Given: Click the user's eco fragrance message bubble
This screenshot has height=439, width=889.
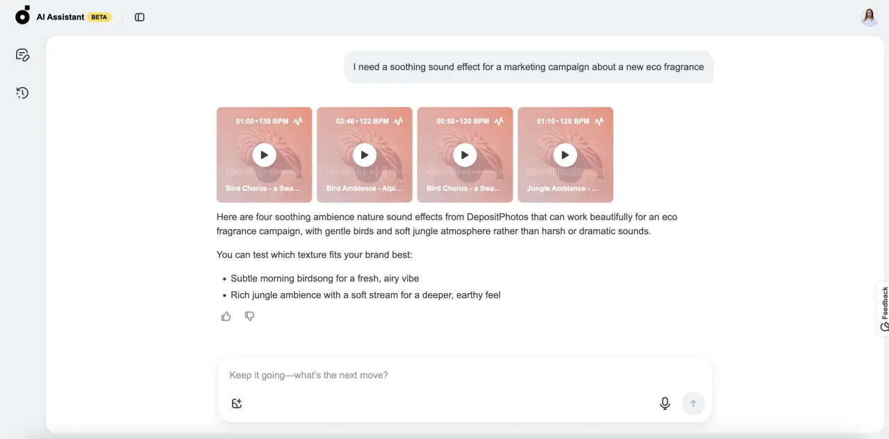Looking at the screenshot, I should [529, 67].
